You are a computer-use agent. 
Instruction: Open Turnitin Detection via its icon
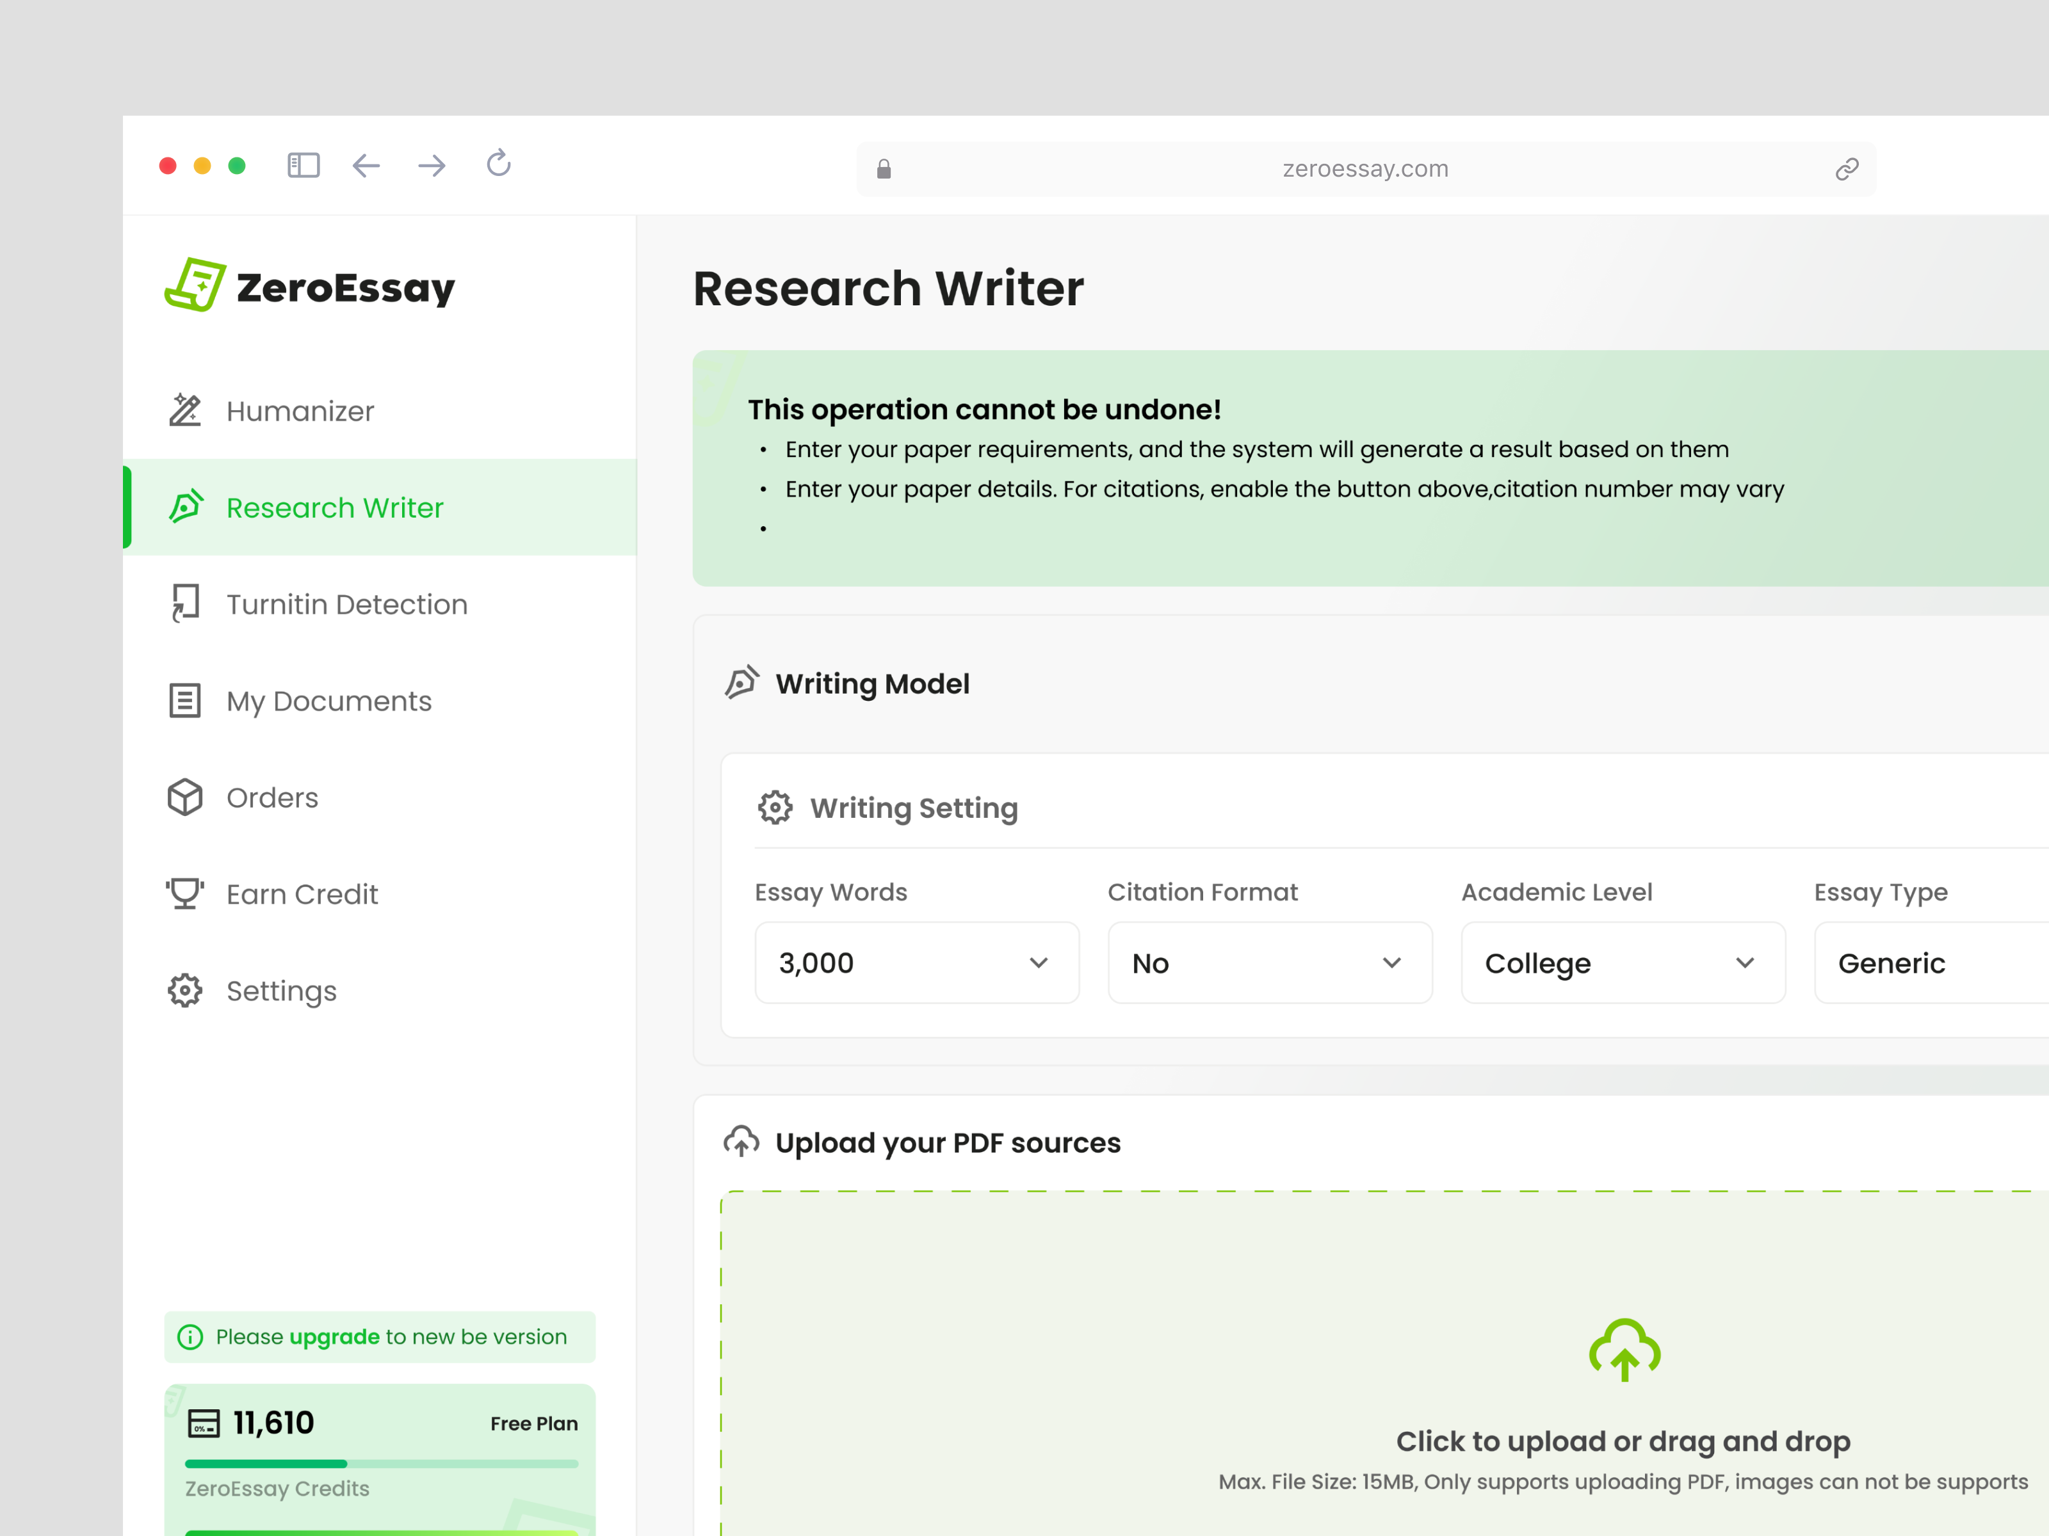click(185, 604)
